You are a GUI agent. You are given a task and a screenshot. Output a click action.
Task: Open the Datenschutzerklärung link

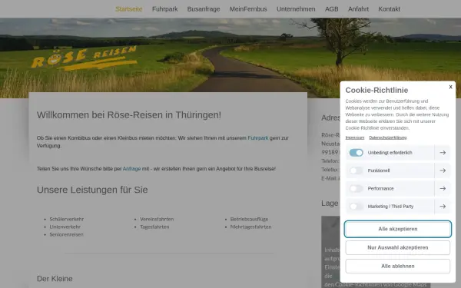click(388, 137)
